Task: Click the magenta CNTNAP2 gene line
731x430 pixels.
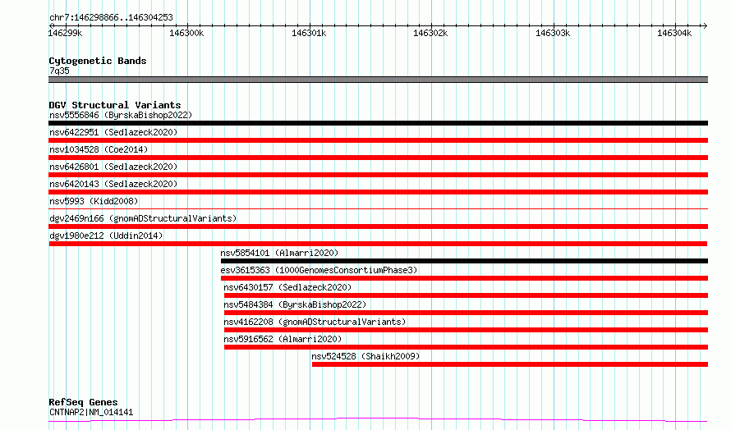Action: coord(378,420)
